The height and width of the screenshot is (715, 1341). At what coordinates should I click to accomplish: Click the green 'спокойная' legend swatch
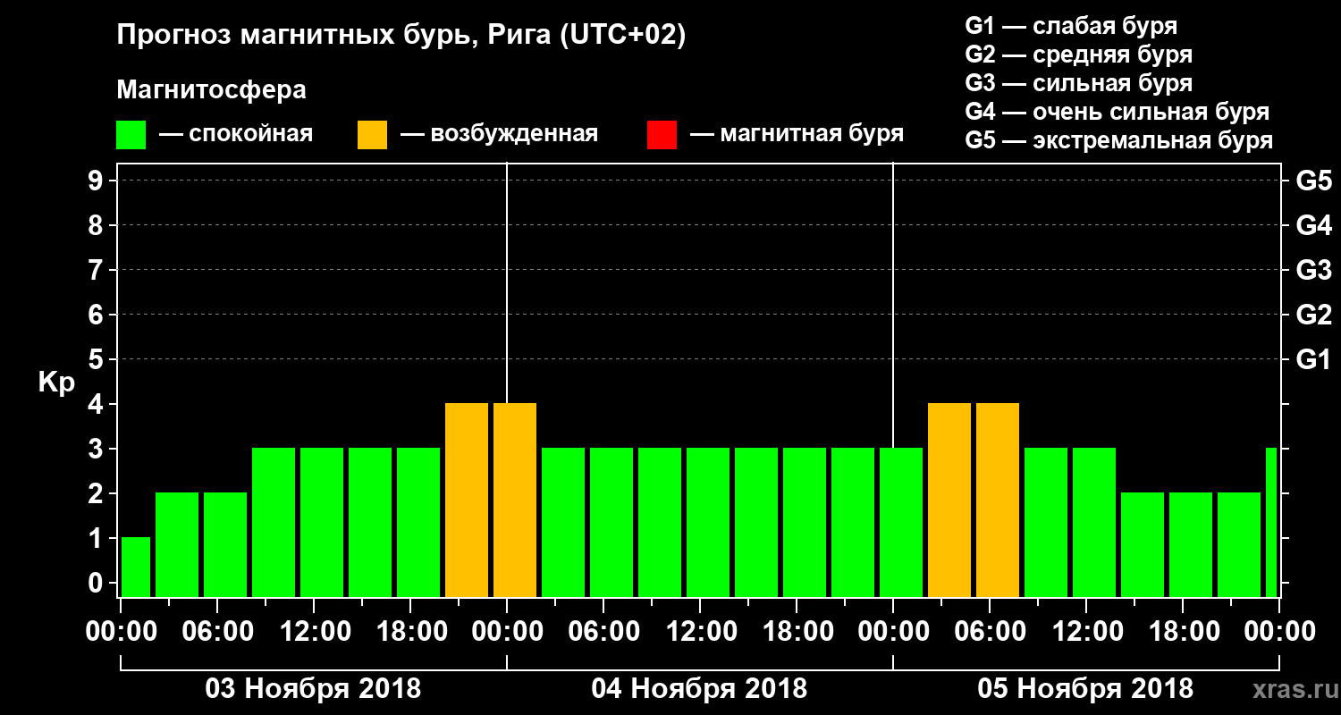pyautogui.click(x=131, y=135)
